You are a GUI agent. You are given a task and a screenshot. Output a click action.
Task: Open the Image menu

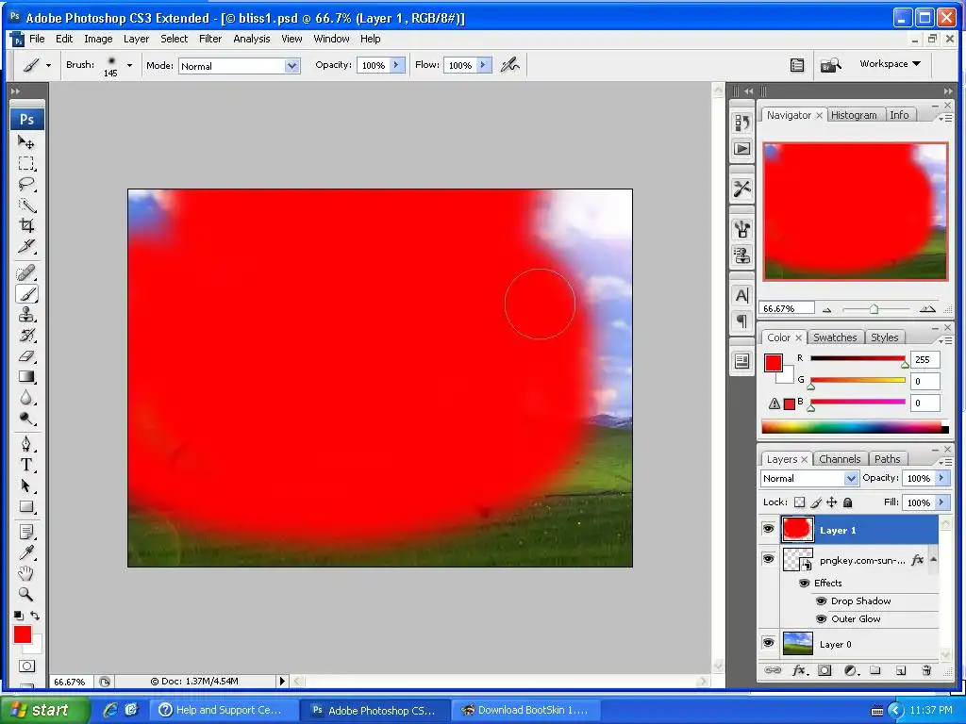coord(98,39)
